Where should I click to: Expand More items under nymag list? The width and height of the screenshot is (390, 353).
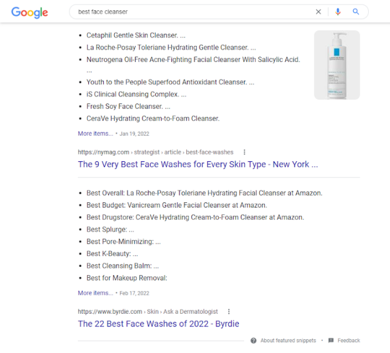coord(95,293)
